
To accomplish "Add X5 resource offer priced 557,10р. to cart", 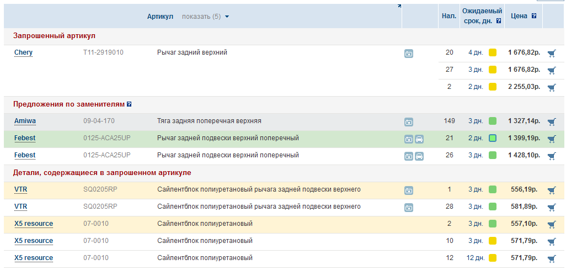I will pyautogui.click(x=552, y=225).
